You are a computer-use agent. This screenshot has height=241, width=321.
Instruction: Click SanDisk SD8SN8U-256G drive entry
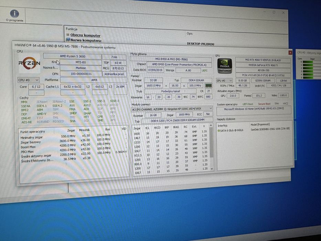click(x=270, y=129)
